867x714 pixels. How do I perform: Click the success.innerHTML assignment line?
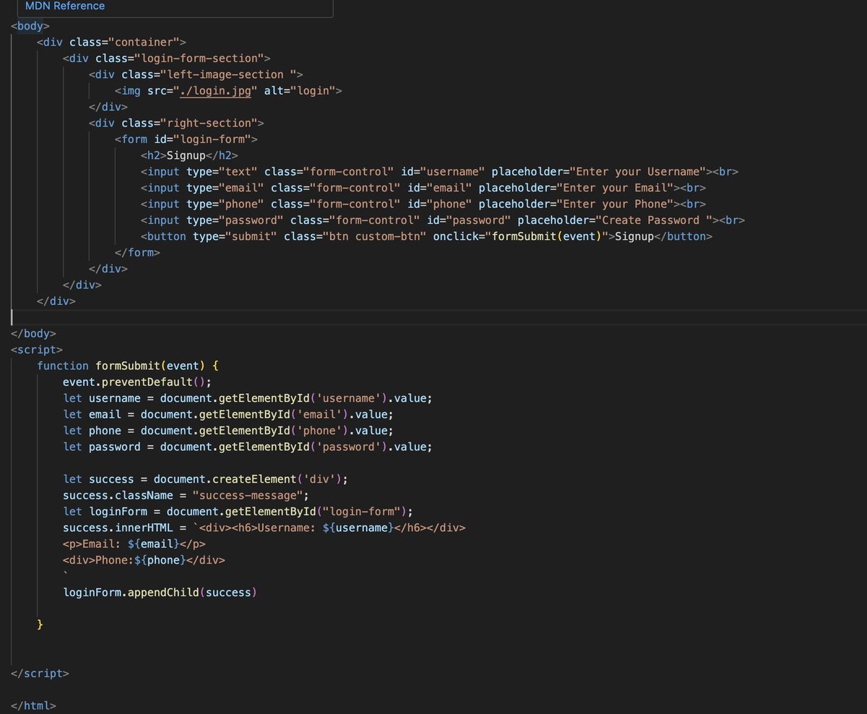(264, 528)
